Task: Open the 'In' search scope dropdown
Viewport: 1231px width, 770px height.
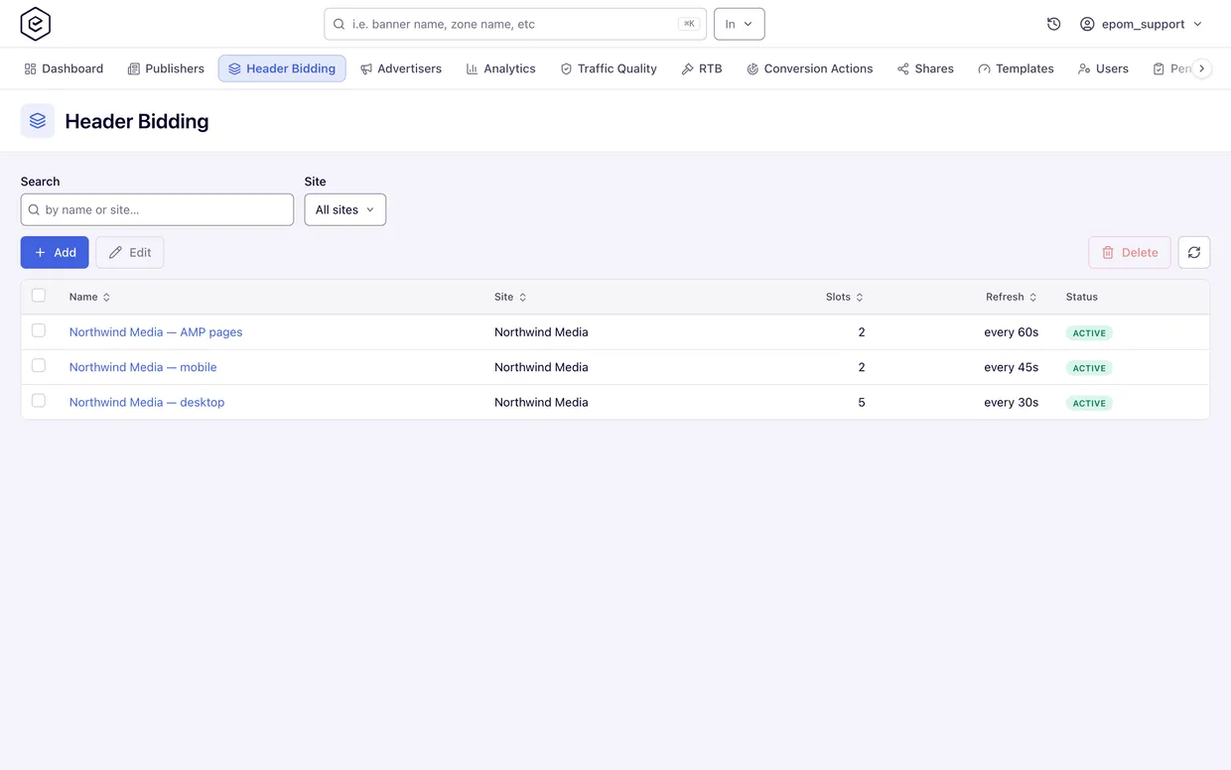Action: [740, 24]
